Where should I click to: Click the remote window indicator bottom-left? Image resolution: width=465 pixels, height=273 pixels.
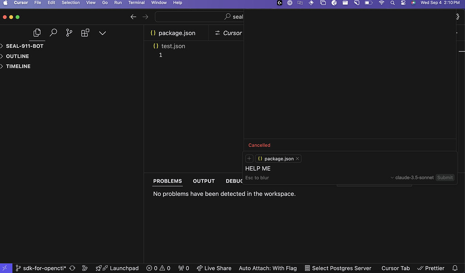(5, 268)
